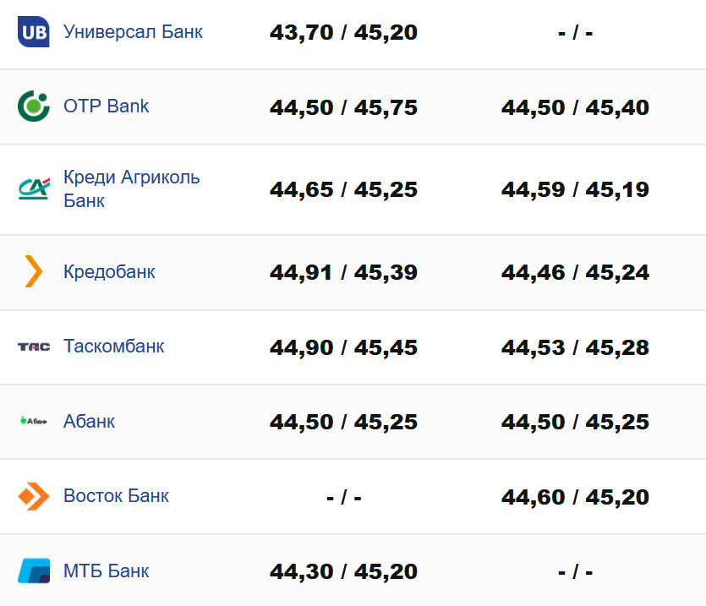Viewport: 706px width, 606px height.
Task: Open the Кредобанк name link
Action: coord(109,272)
